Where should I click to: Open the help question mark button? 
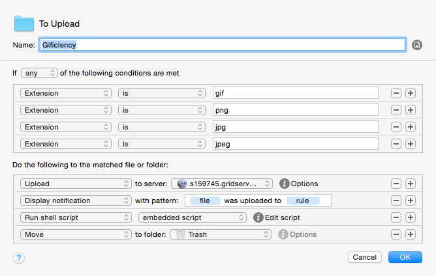(19, 258)
